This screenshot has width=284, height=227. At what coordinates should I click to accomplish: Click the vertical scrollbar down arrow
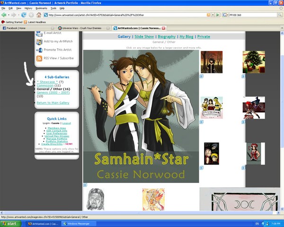[x=282, y=209]
